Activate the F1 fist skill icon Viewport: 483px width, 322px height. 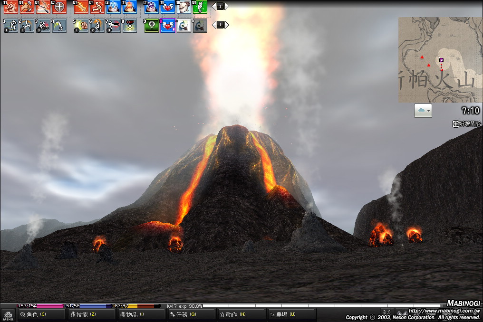(x=10, y=7)
